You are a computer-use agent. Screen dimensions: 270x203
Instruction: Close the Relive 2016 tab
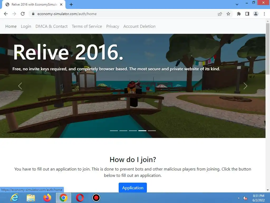pyautogui.click(x=61, y=4)
